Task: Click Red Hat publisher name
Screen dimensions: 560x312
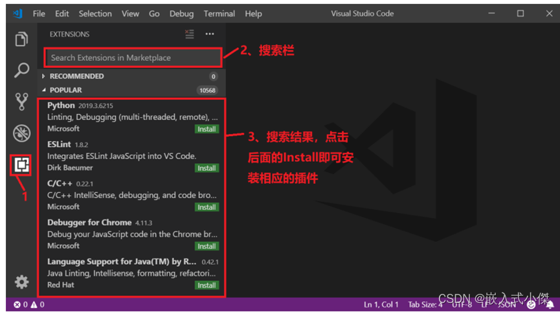Action: point(61,285)
